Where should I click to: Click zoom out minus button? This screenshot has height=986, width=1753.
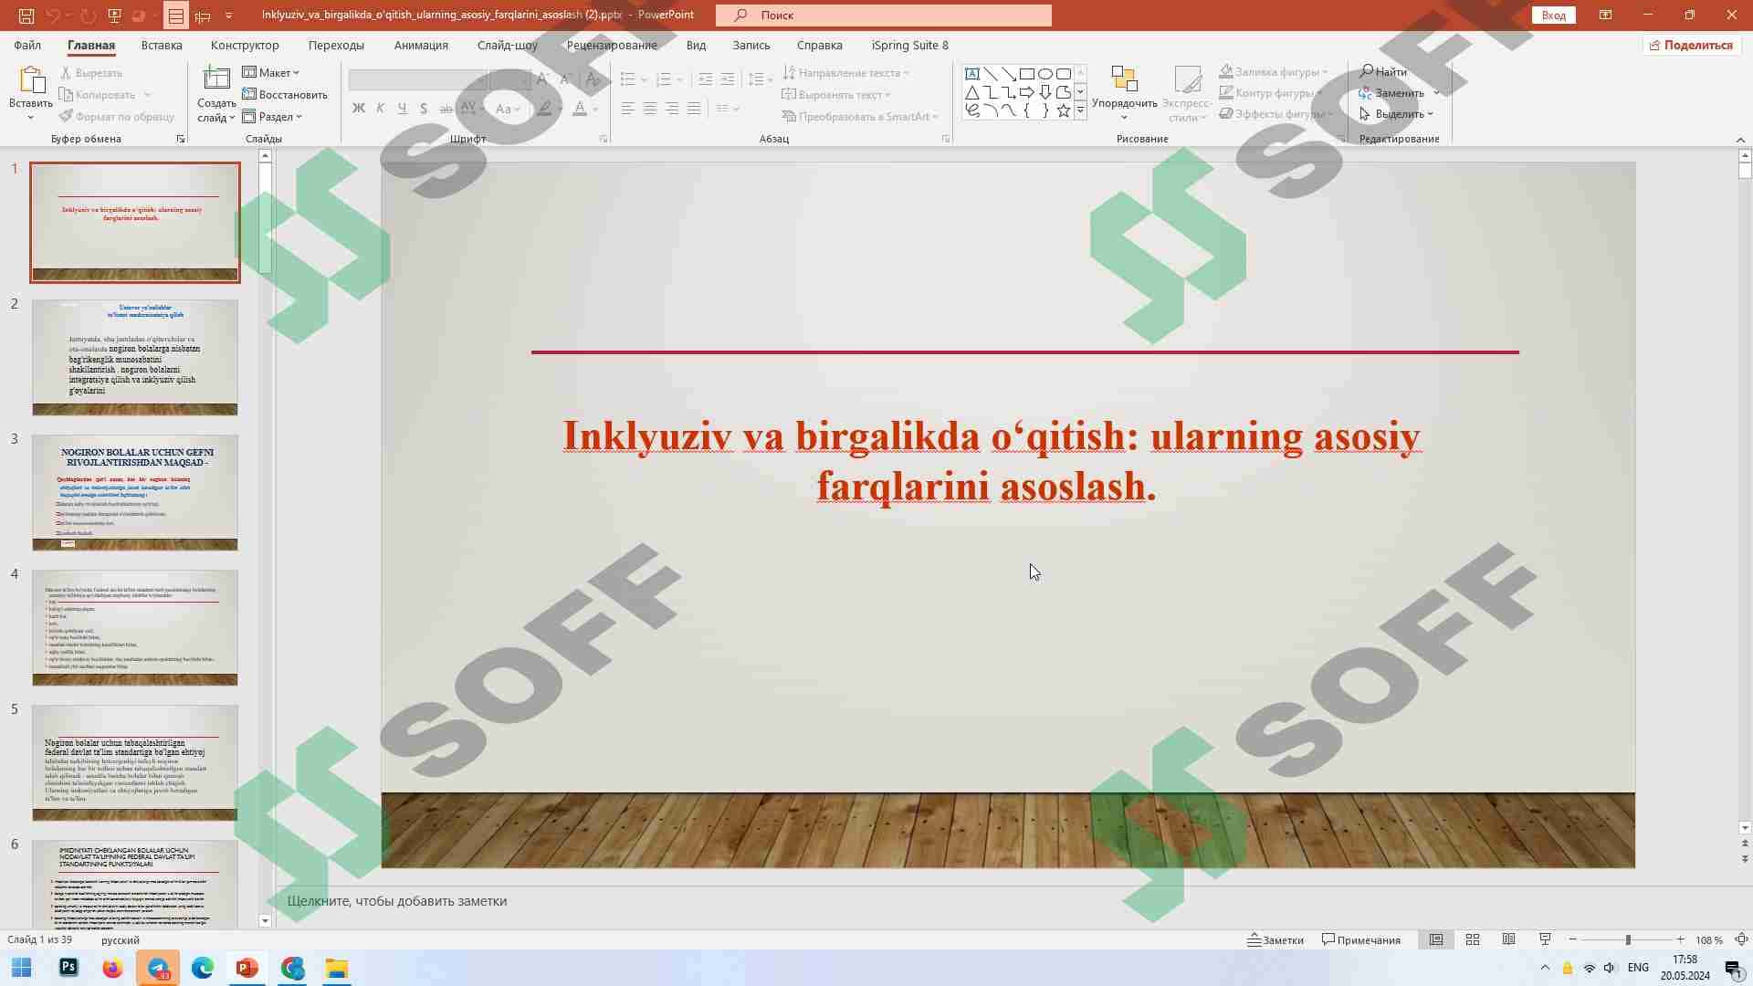(x=1572, y=939)
